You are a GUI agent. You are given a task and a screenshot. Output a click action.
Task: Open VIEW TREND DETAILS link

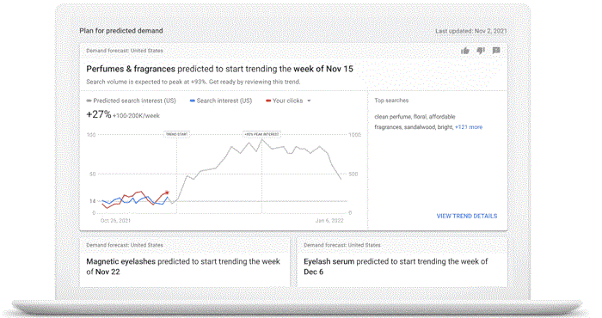coord(467,216)
